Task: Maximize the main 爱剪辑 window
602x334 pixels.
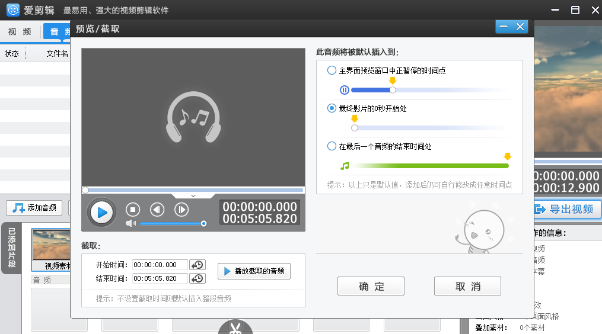Action: point(575,10)
